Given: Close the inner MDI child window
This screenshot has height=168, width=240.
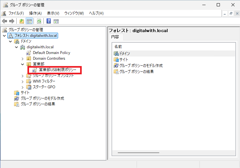Looking at the screenshot, I should 237,14.
